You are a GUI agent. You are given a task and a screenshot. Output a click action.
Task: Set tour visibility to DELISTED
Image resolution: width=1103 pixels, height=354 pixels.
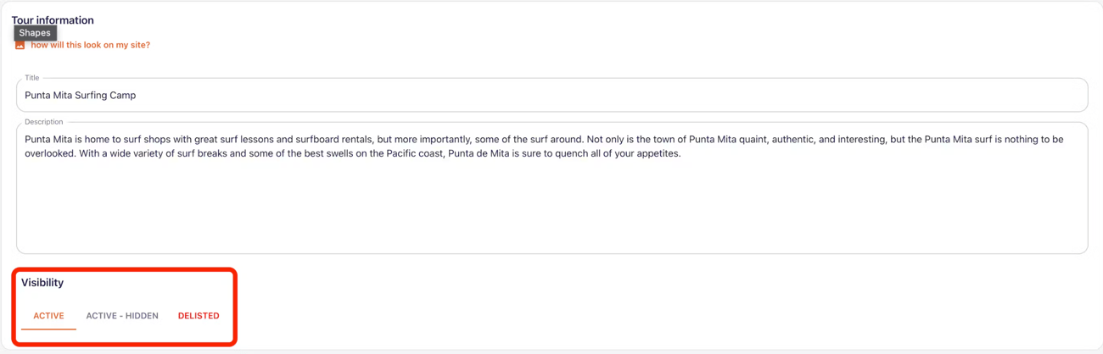[199, 316]
